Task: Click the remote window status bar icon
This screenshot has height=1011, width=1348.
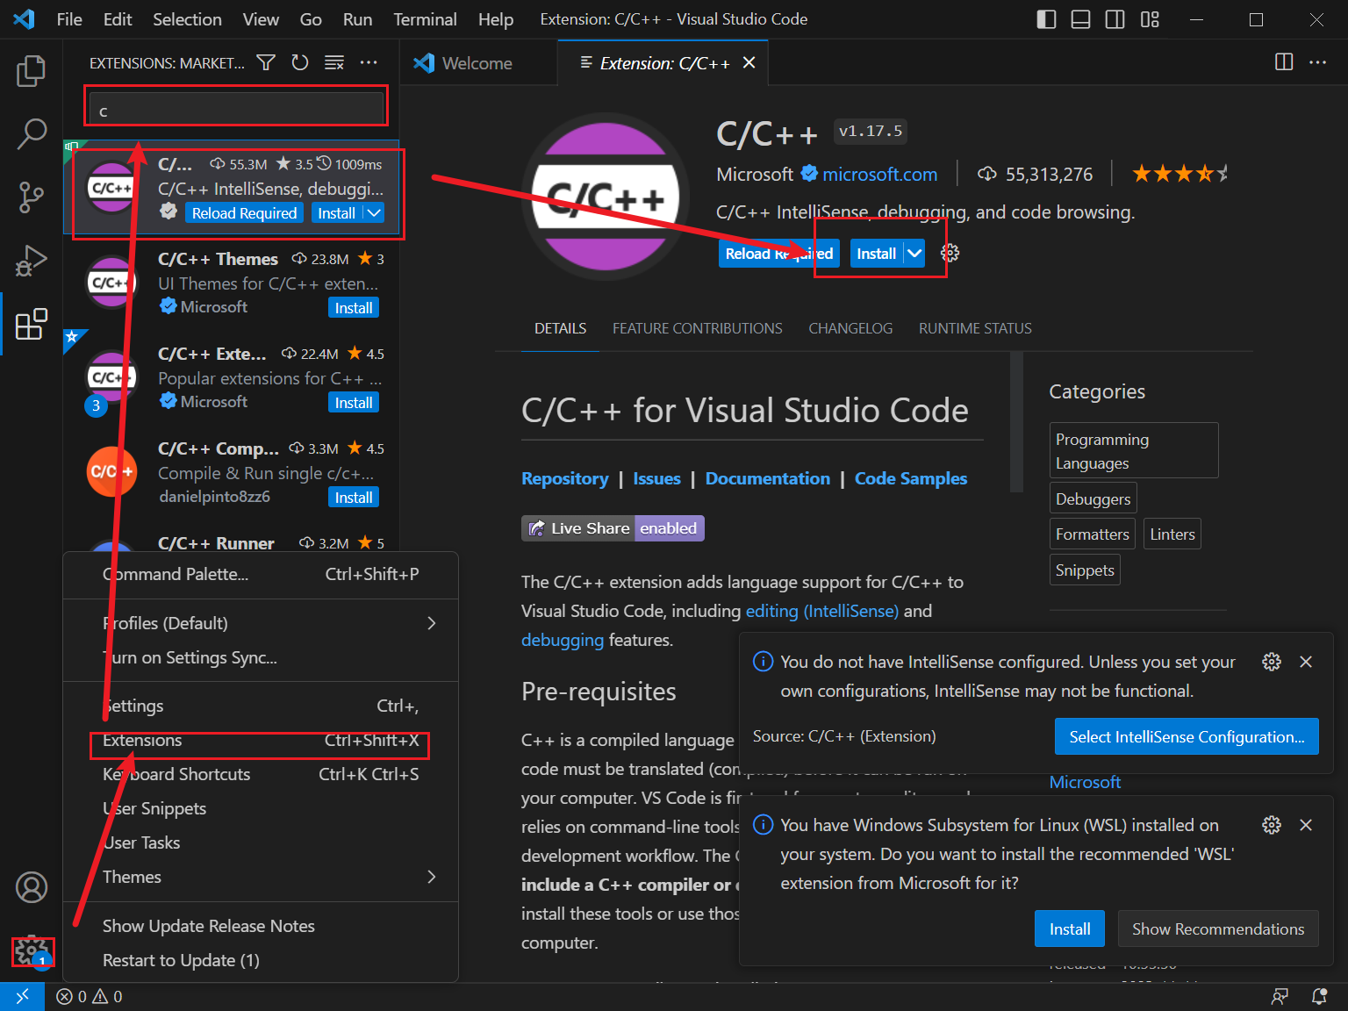Action: tap(22, 996)
